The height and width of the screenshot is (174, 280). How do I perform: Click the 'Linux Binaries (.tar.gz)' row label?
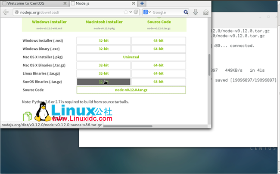[41, 73]
